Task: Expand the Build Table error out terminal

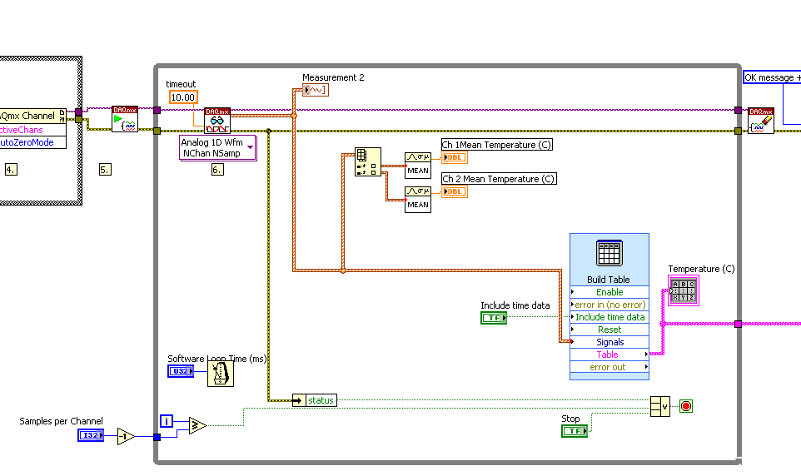Action: [609, 367]
